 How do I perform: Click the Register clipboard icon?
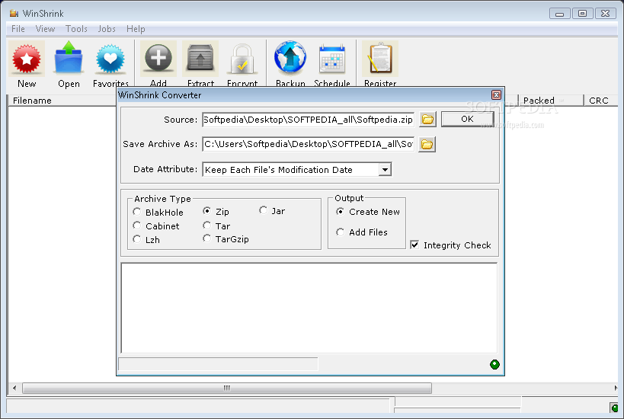(x=380, y=59)
